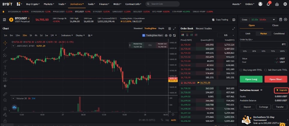Switch to the Depth chart view
This screenshot has height=126, width=289.
click(161, 28)
